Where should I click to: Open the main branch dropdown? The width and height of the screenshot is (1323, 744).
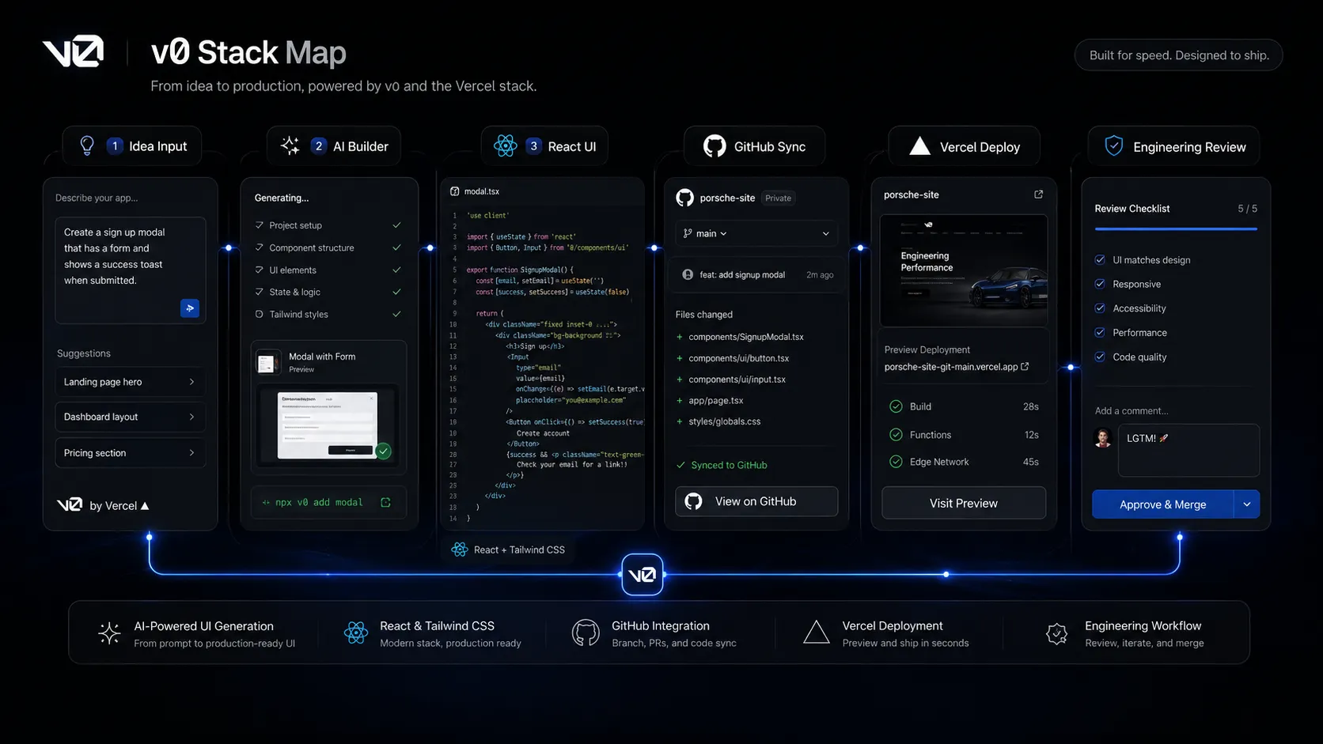(756, 233)
